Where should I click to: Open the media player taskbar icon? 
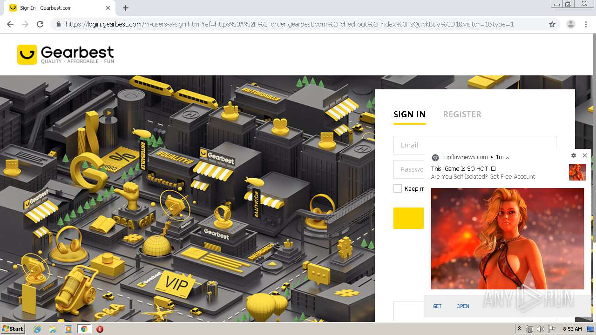(68, 329)
